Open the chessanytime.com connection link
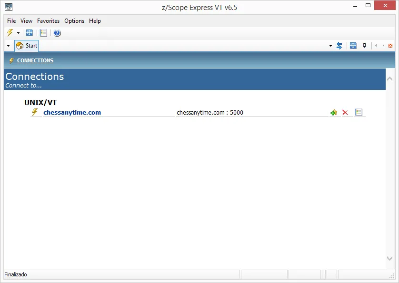Screen dimensions: 399x283 coord(72,112)
